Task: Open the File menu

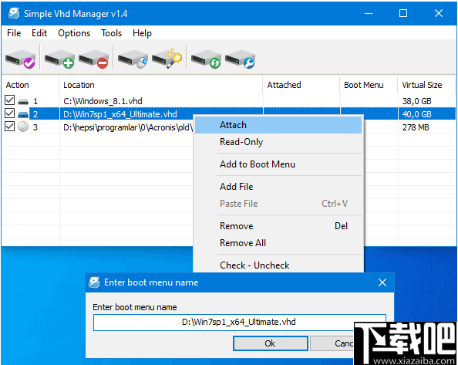Action: click(14, 33)
